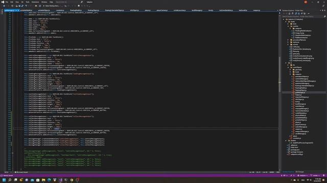Open the View menu

tap(17, 2)
